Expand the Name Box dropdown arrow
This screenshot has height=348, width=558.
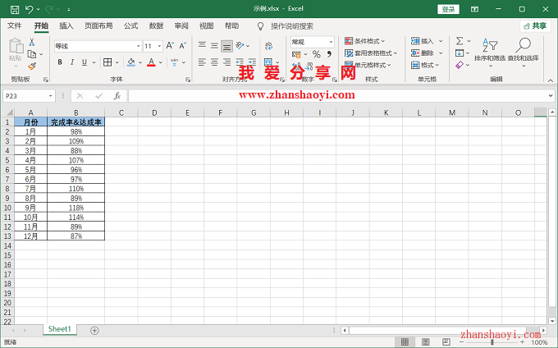pyautogui.click(x=51, y=96)
